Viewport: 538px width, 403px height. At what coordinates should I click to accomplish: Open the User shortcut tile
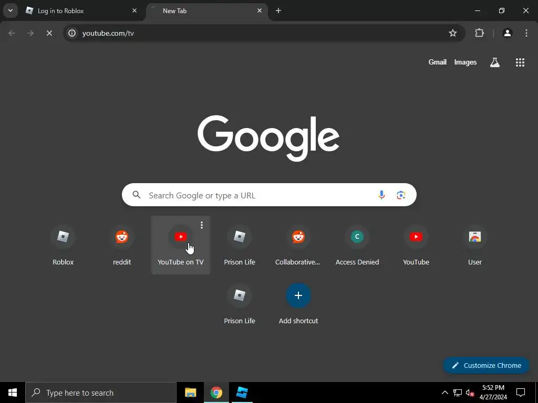pyautogui.click(x=475, y=245)
